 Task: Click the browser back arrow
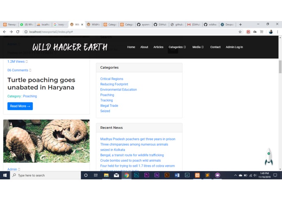(4, 32)
